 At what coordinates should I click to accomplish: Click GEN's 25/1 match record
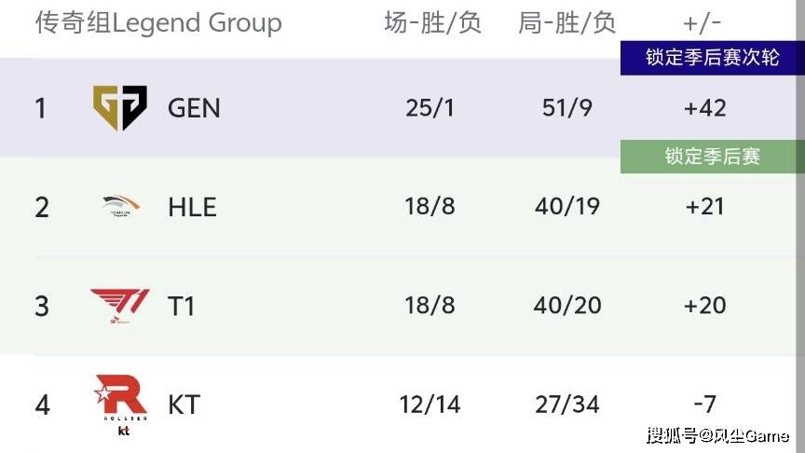point(430,108)
